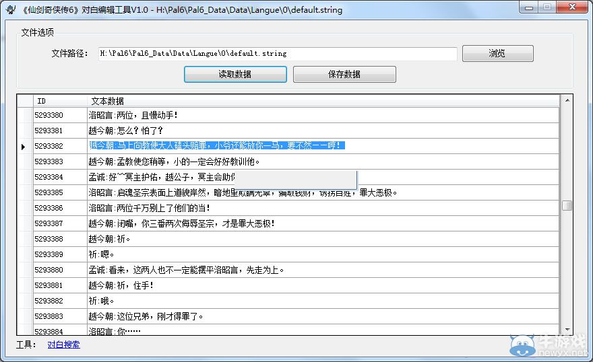Select ID cell 5293387
593x362 pixels.
coord(60,223)
